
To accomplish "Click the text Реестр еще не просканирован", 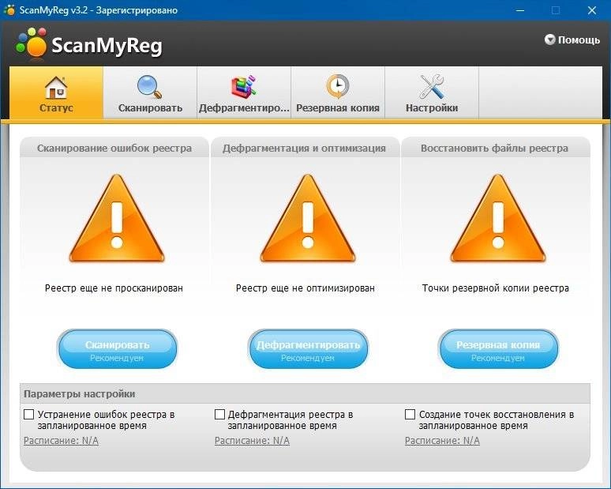I will pos(114,288).
